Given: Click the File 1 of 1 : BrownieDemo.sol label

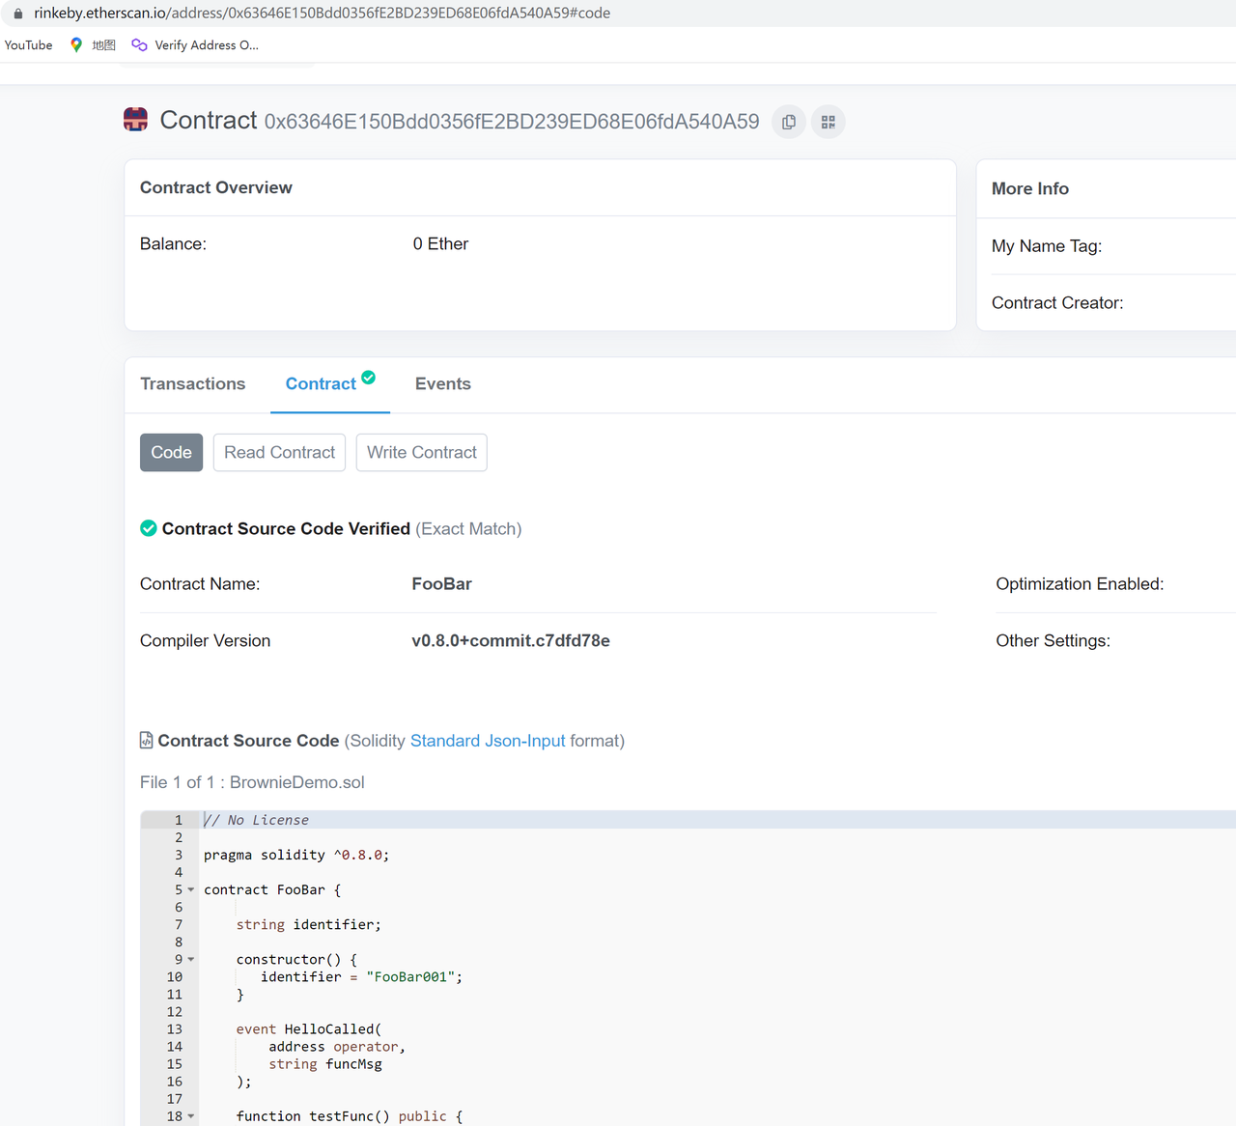Looking at the screenshot, I should coord(252,782).
